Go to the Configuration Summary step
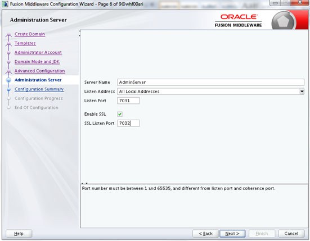 point(39,89)
